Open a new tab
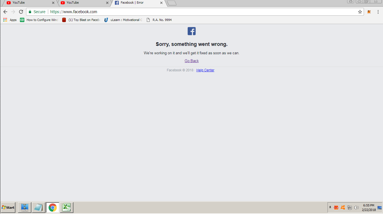Viewport: 383px width, 214px height. [x=171, y=3]
